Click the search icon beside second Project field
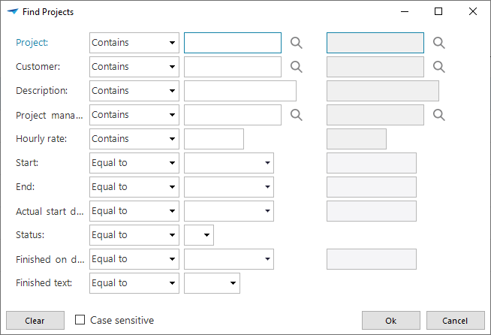Image resolution: width=491 pixels, height=335 pixels. click(x=439, y=43)
